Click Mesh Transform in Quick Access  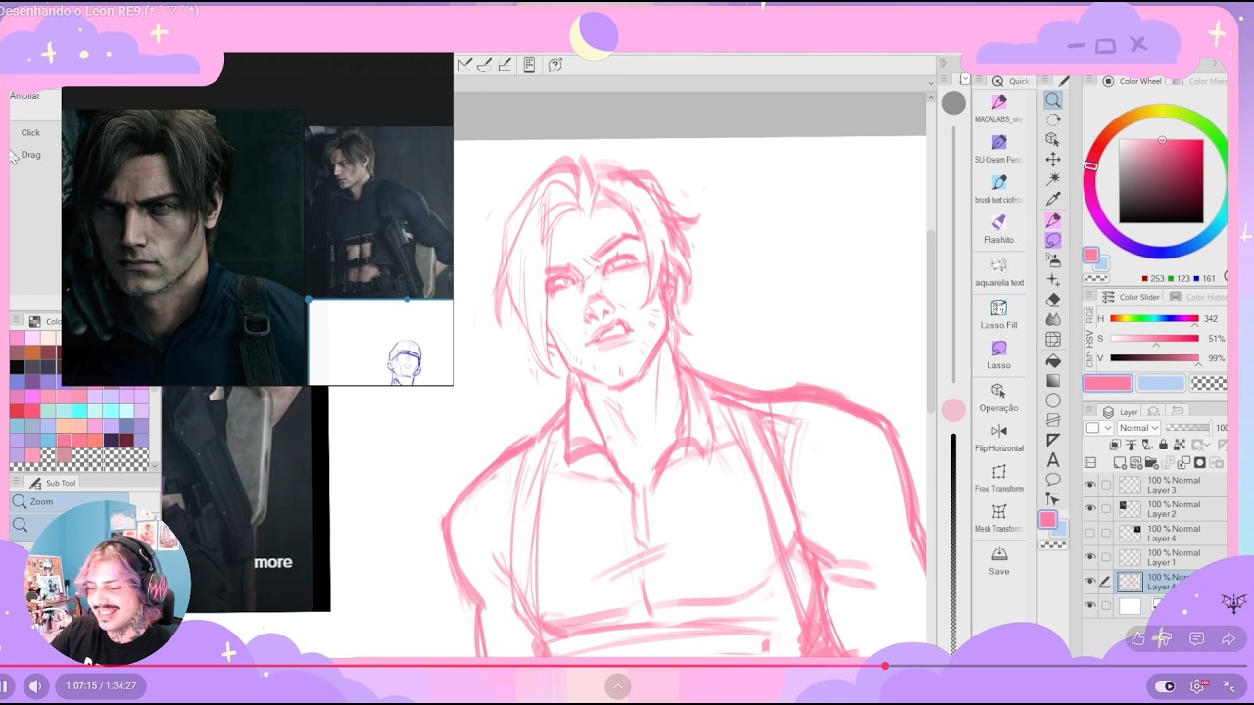pos(998,518)
